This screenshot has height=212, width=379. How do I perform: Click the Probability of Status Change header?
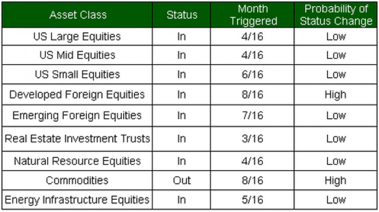point(336,15)
